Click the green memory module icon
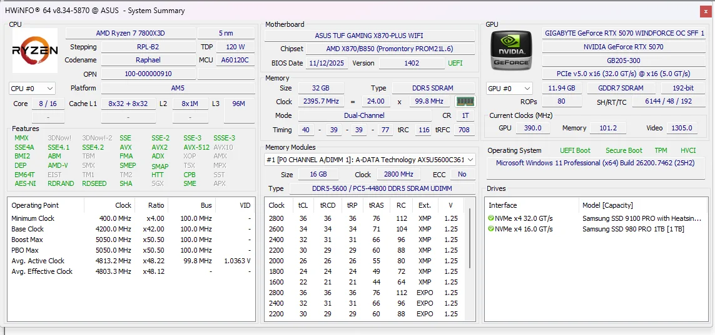The height and width of the screenshot is (335, 715). coord(465,101)
